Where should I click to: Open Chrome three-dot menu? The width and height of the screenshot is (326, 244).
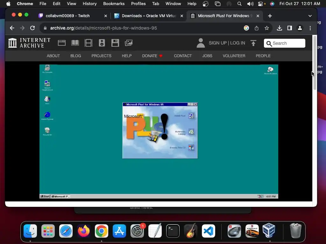310,28
